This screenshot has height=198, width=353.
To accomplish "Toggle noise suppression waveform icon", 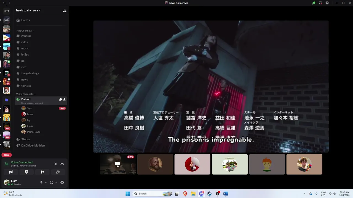I will click(x=55, y=164).
